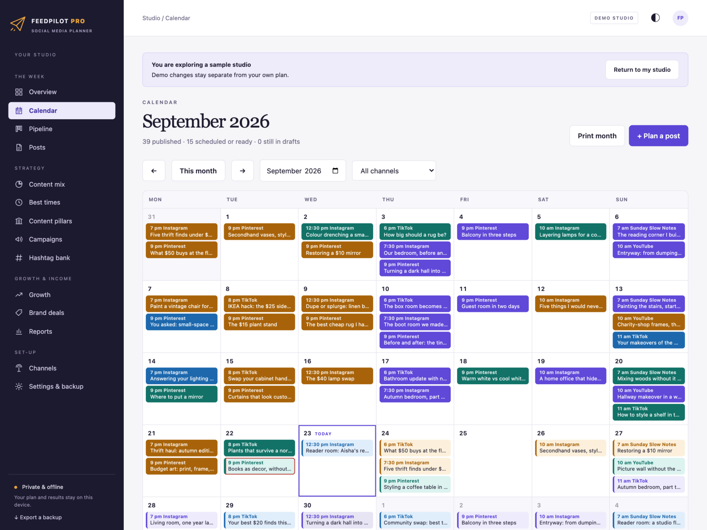Click Export a backup link
This screenshot has height=530, width=707.
click(x=38, y=517)
